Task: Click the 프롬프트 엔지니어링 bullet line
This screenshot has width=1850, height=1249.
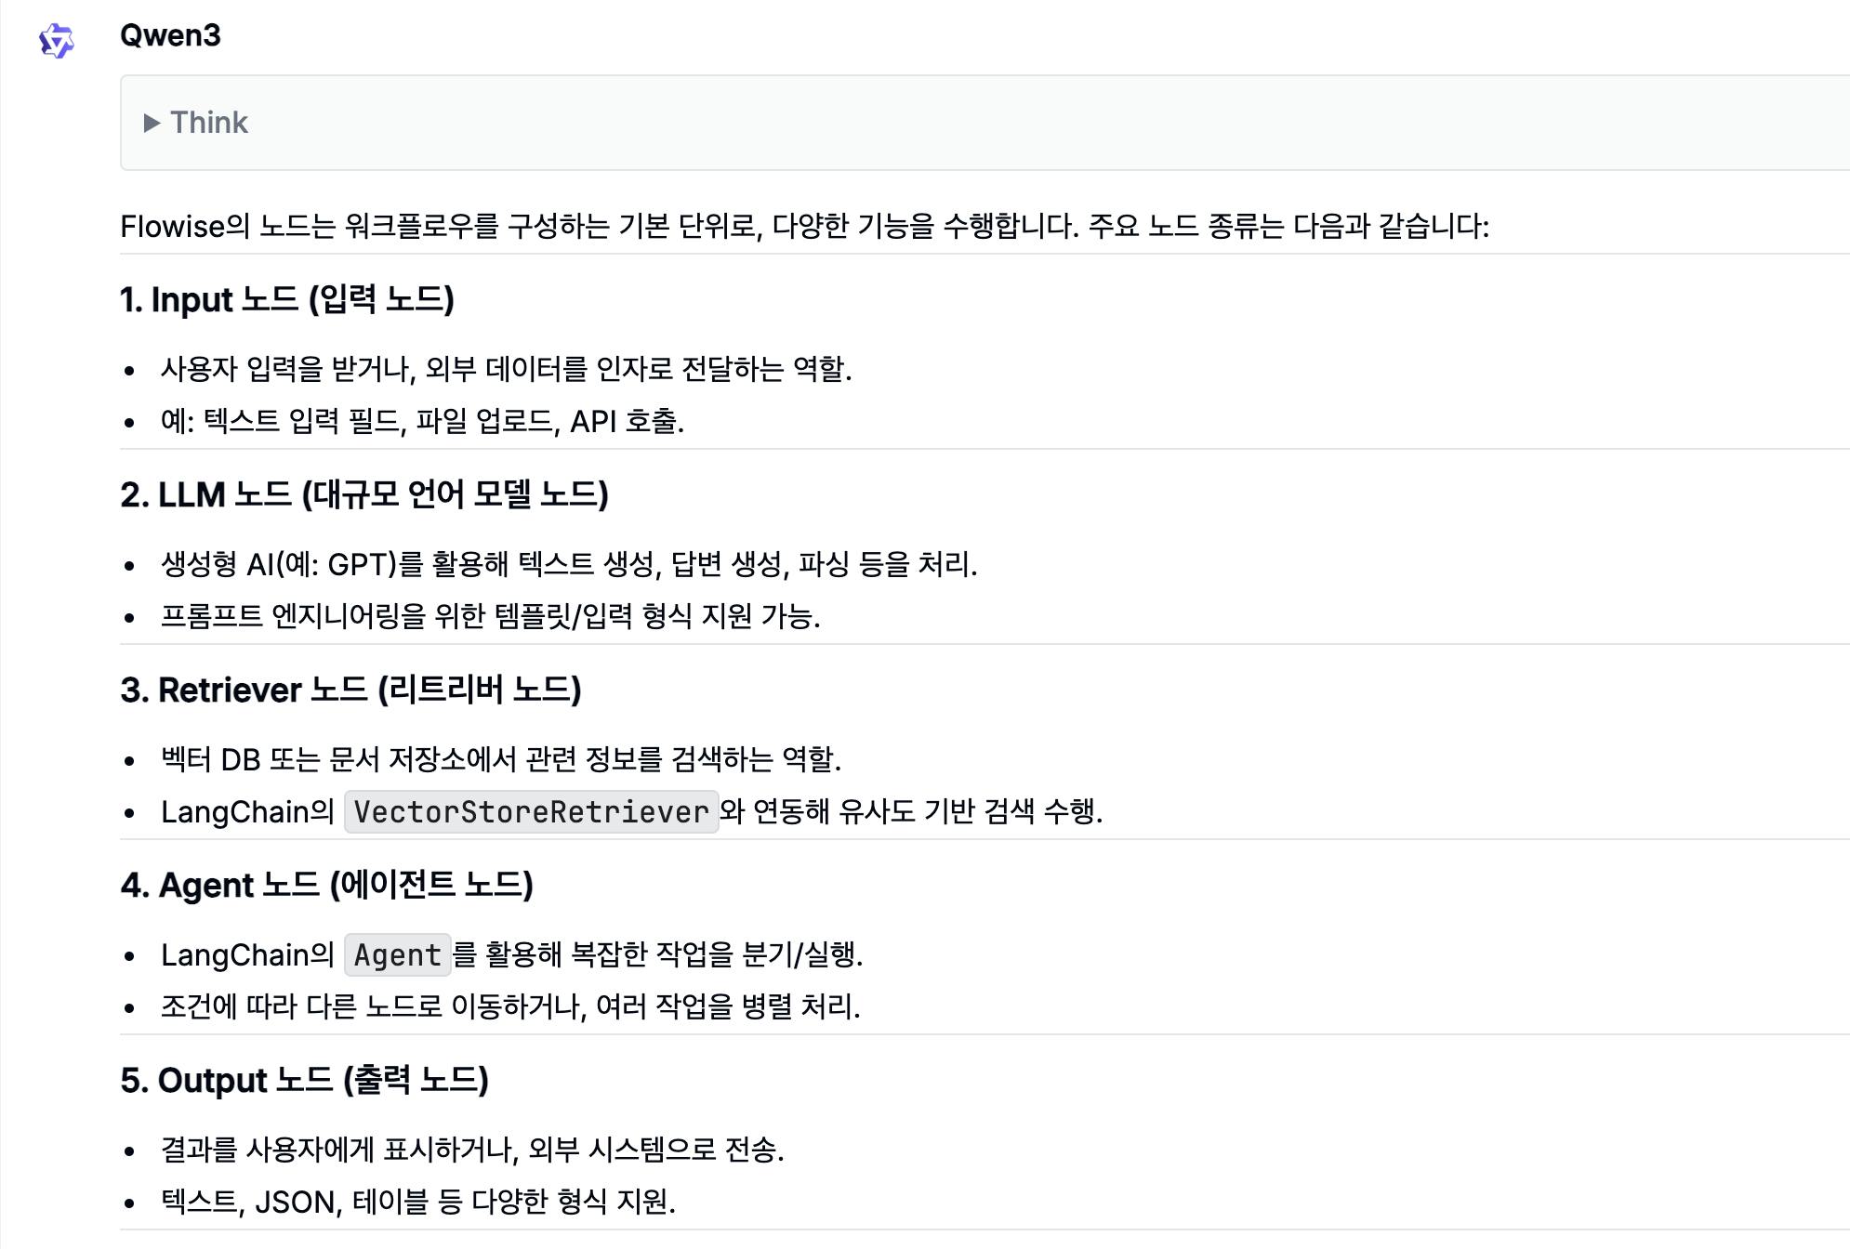Action: point(490,616)
